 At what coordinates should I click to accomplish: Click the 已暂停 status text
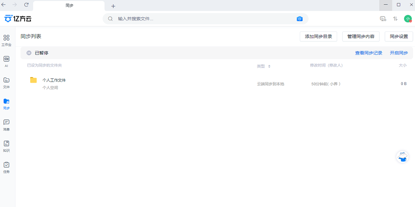[x=41, y=53]
